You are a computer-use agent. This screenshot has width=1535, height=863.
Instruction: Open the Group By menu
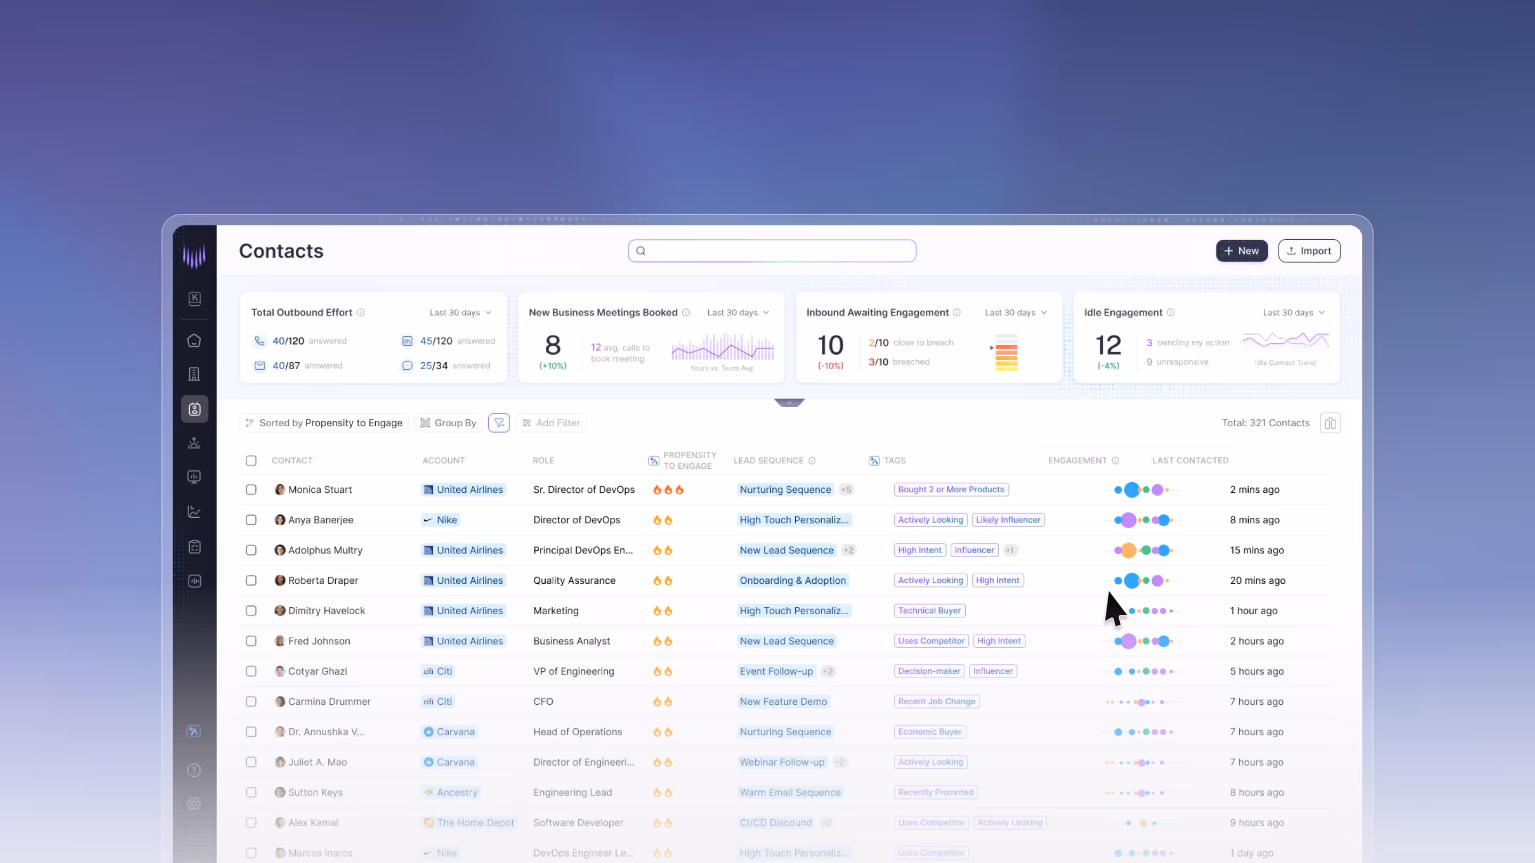[449, 423]
